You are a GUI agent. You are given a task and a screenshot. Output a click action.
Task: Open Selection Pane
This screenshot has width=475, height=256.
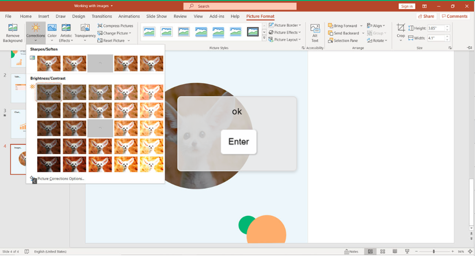(343, 41)
